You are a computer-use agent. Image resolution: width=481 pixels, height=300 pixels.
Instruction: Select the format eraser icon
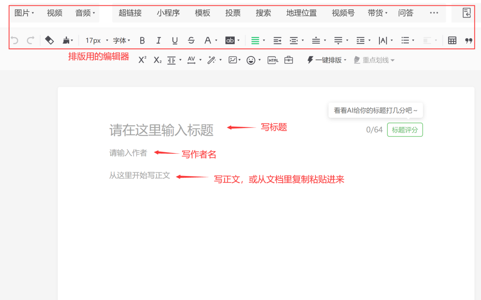click(x=49, y=40)
